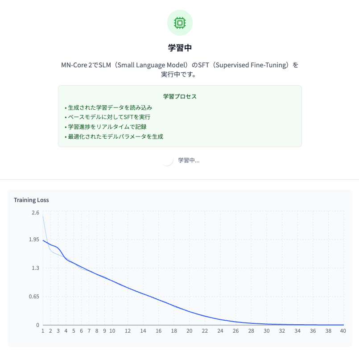This screenshot has width=359, height=351.
Task: Click the 学習プロセス panel title
Action: tap(180, 96)
